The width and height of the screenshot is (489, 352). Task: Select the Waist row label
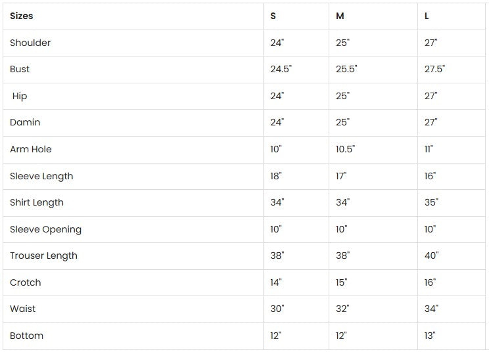tap(23, 309)
